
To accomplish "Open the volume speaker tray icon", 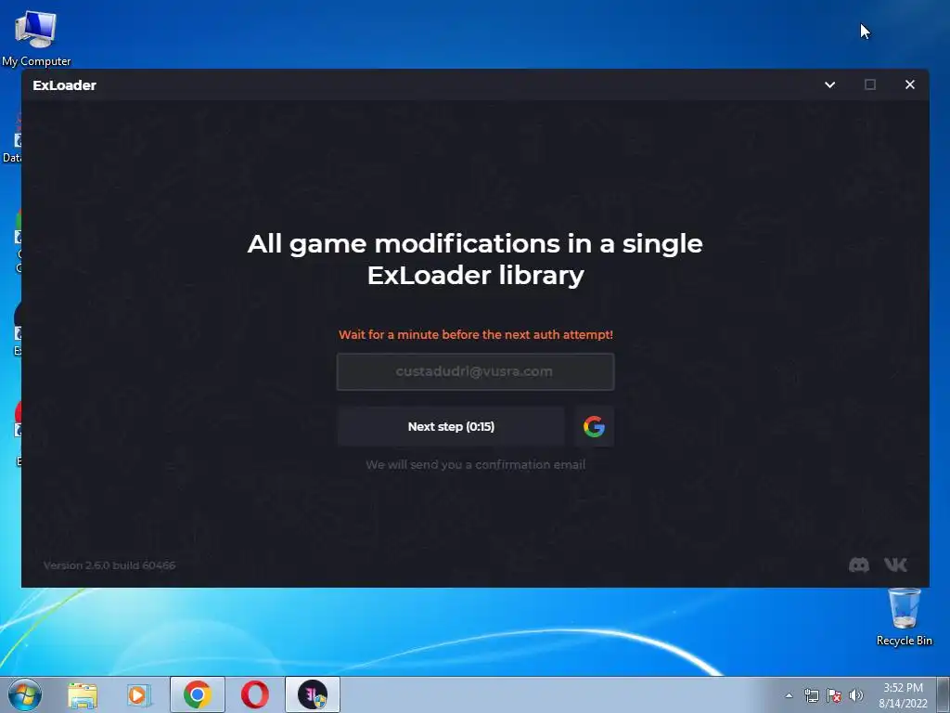I will pos(856,695).
